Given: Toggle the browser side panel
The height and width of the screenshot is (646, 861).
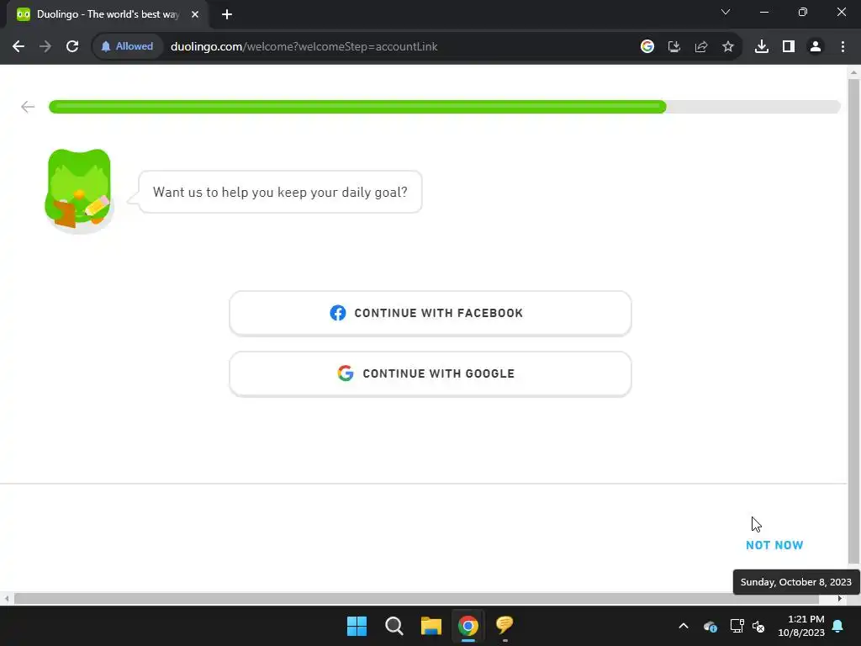Looking at the screenshot, I should tap(789, 46).
